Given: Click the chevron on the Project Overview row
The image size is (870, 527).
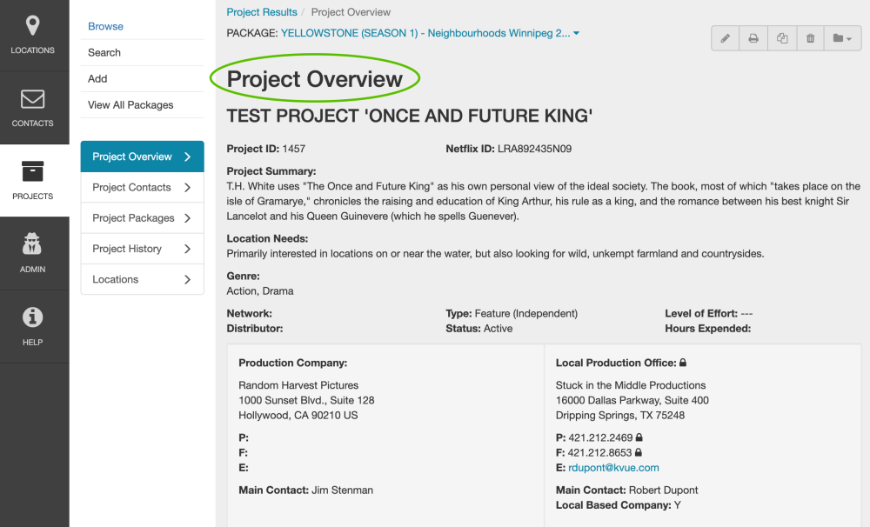Looking at the screenshot, I should [x=188, y=157].
